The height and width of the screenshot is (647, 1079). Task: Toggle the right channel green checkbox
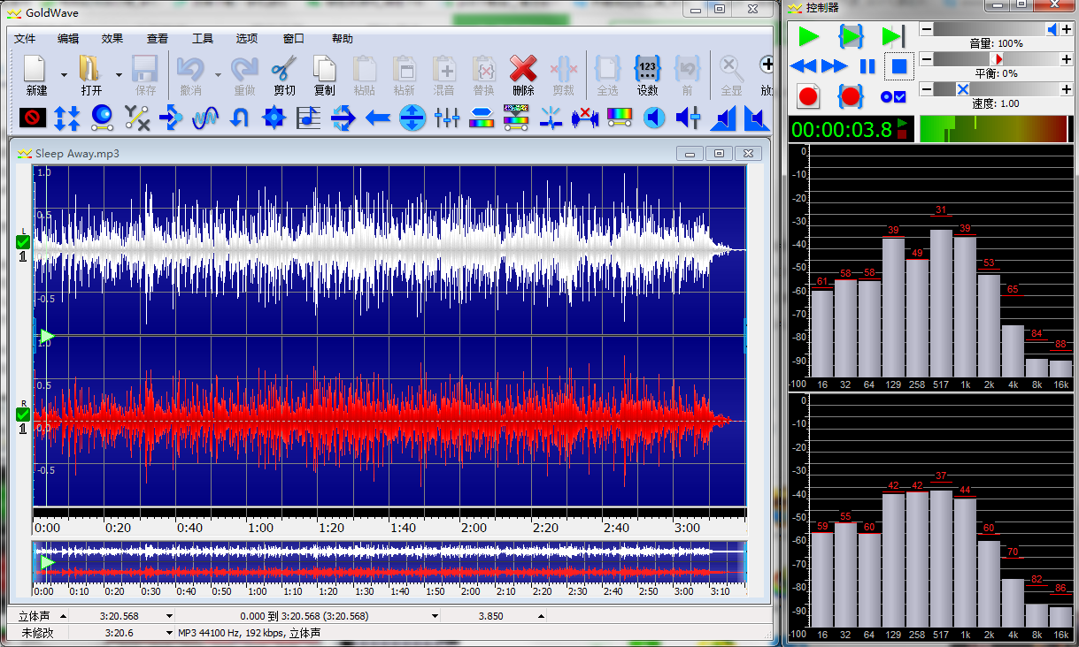point(23,415)
